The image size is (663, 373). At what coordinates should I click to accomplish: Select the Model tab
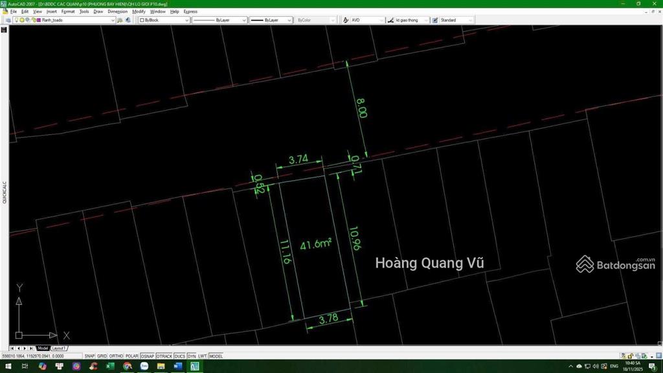(42, 348)
